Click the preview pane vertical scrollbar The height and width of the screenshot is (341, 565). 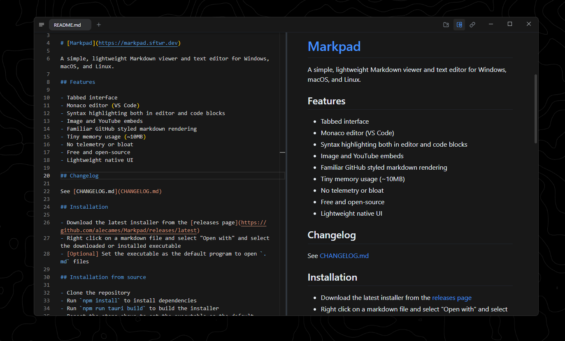tap(536, 109)
